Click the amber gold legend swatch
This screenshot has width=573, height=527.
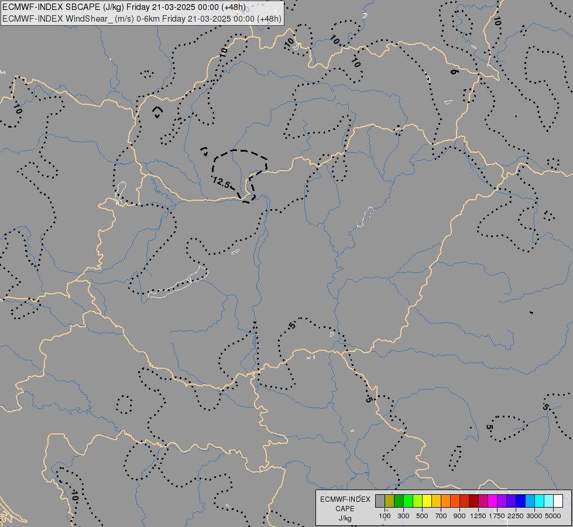436,501
